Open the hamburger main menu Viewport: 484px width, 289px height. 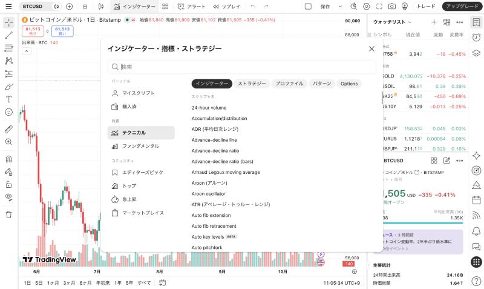coord(8,6)
